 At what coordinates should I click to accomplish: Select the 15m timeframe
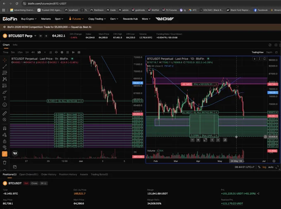pyautogui.click(x=20, y=52)
